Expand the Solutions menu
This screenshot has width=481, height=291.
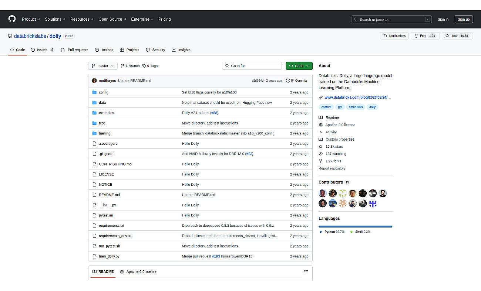click(55, 19)
